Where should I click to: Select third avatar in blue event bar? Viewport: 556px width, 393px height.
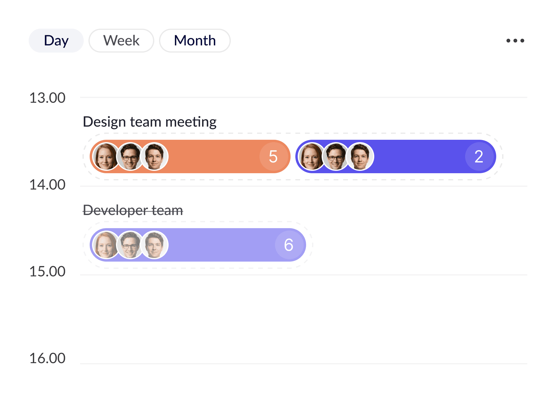(360, 156)
